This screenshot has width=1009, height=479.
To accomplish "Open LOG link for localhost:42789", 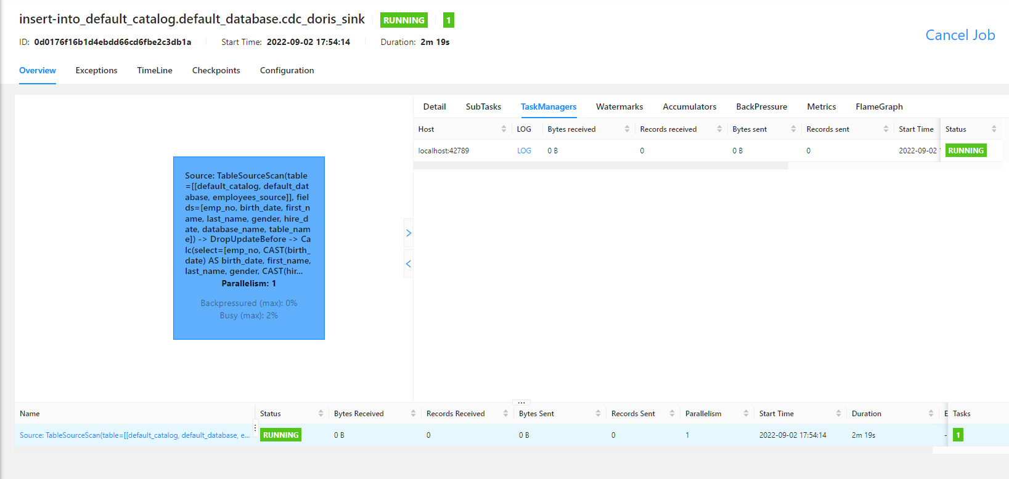I will pyautogui.click(x=524, y=151).
